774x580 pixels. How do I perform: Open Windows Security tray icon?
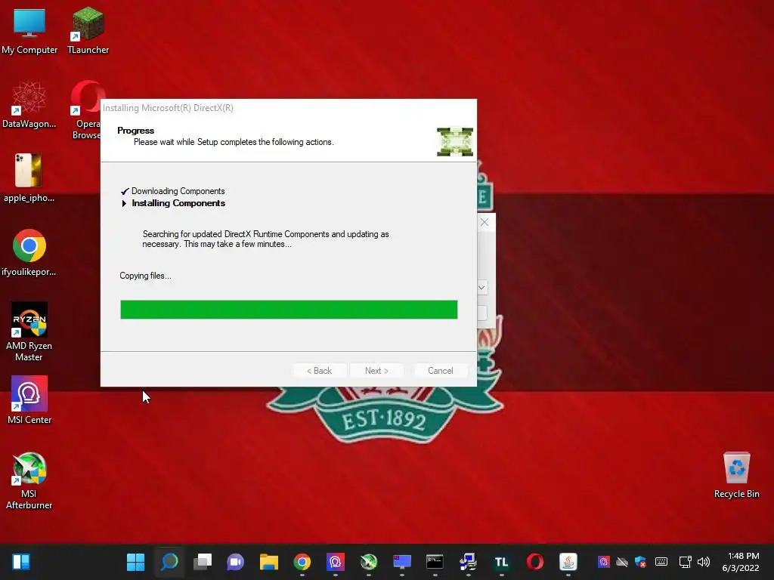(x=641, y=562)
